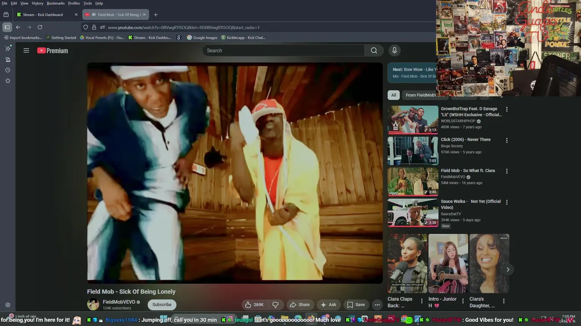Toggle the Firefox sidebar button
The image size is (581, 326).
(x=7, y=27)
